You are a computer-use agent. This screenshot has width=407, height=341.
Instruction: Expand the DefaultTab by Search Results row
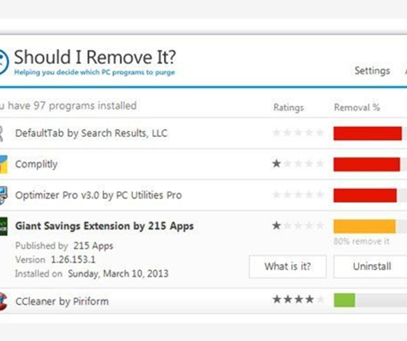tap(203, 133)
